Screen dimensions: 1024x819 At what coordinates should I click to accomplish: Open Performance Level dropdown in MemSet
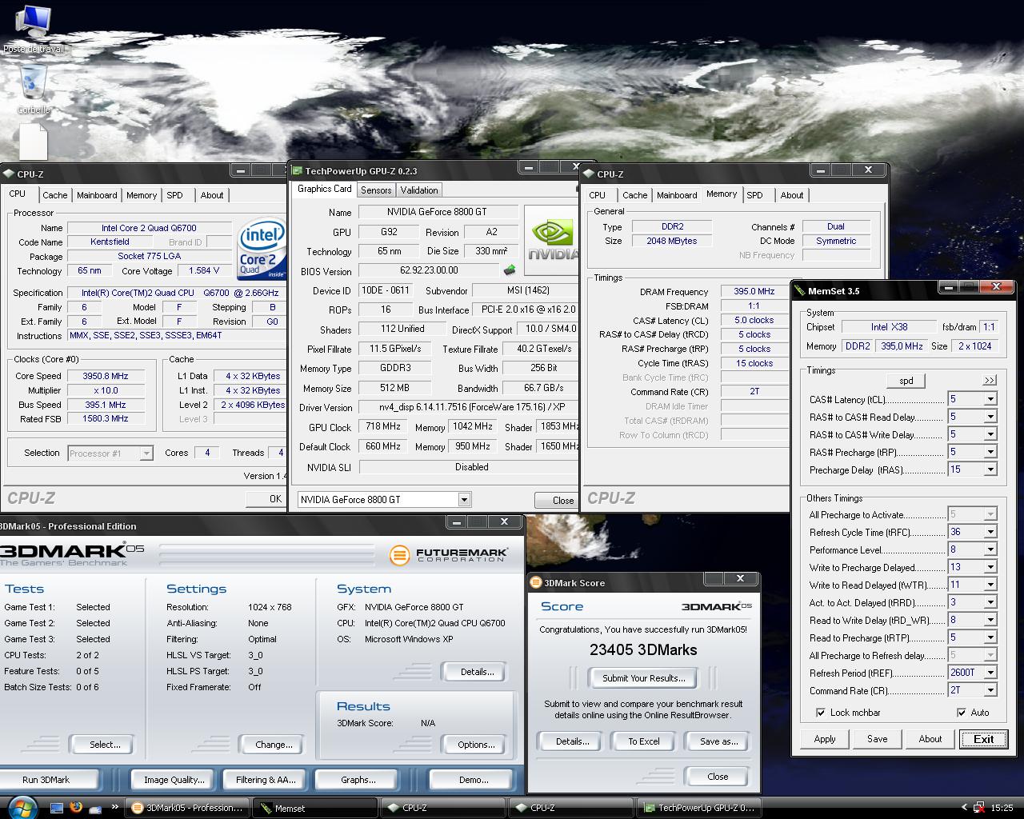point(990,549)
